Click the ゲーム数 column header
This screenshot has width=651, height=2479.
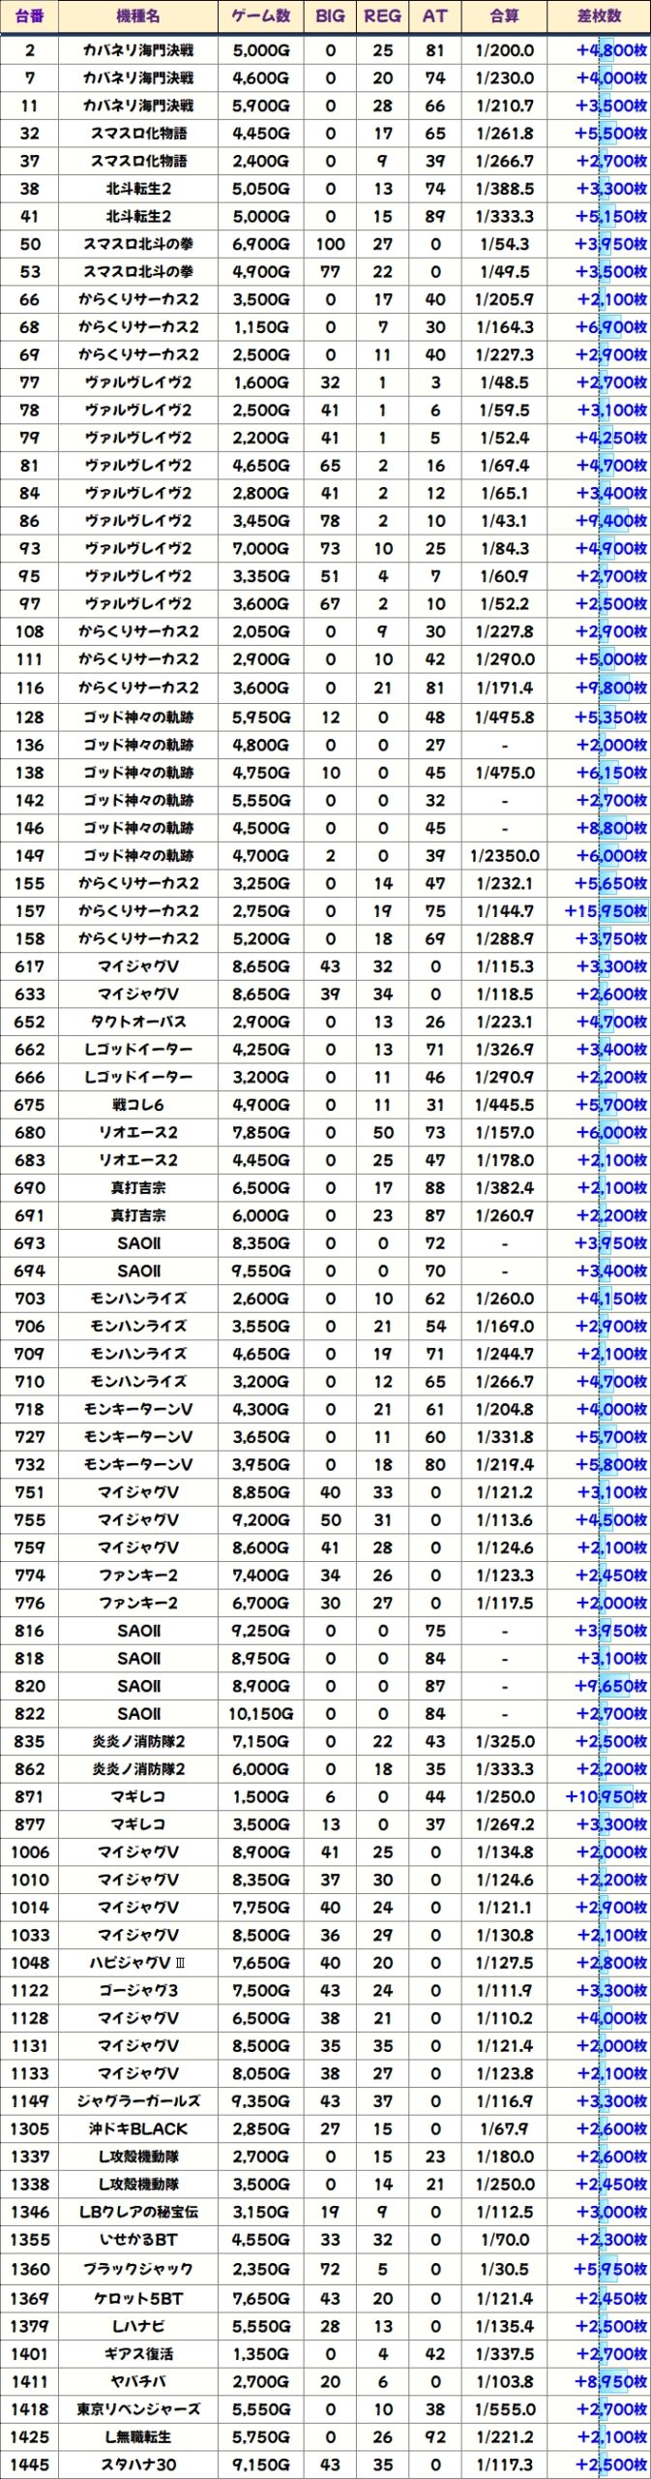pyautogui.click(x=261, y=16)
